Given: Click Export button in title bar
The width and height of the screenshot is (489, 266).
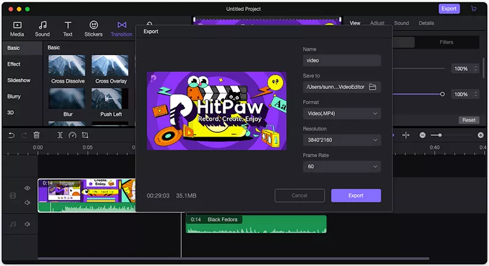Looking at the screenshot, I should [449, 9].
